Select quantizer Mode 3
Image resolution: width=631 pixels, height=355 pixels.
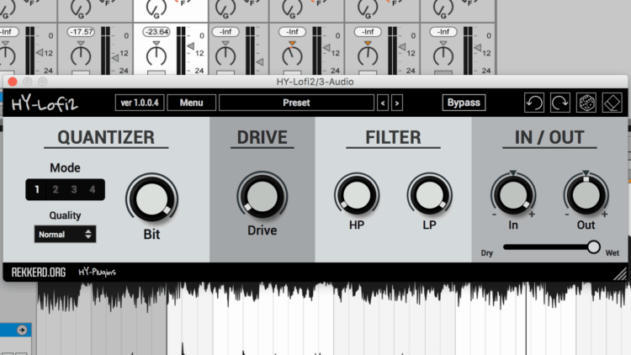pyautogui.click(x=74, y=189)
